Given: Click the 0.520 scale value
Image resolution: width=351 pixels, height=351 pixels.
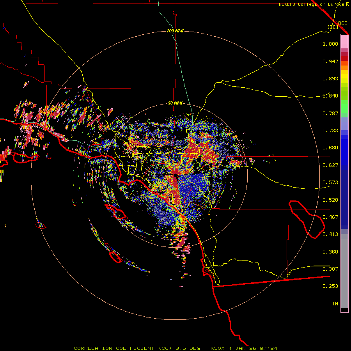Looking at the screenshot, I should click(330, 200).
